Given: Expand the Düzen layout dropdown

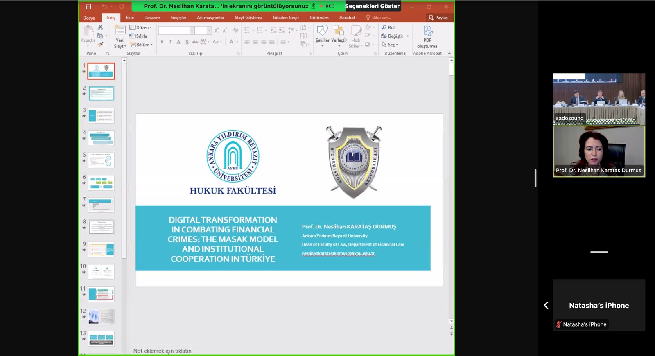Looking at the screenshot, I should 141,27.
